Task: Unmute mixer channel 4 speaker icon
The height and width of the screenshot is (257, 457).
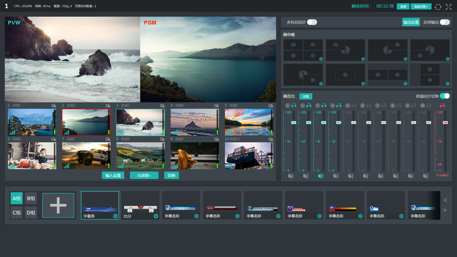Action: tap(336, 176)
